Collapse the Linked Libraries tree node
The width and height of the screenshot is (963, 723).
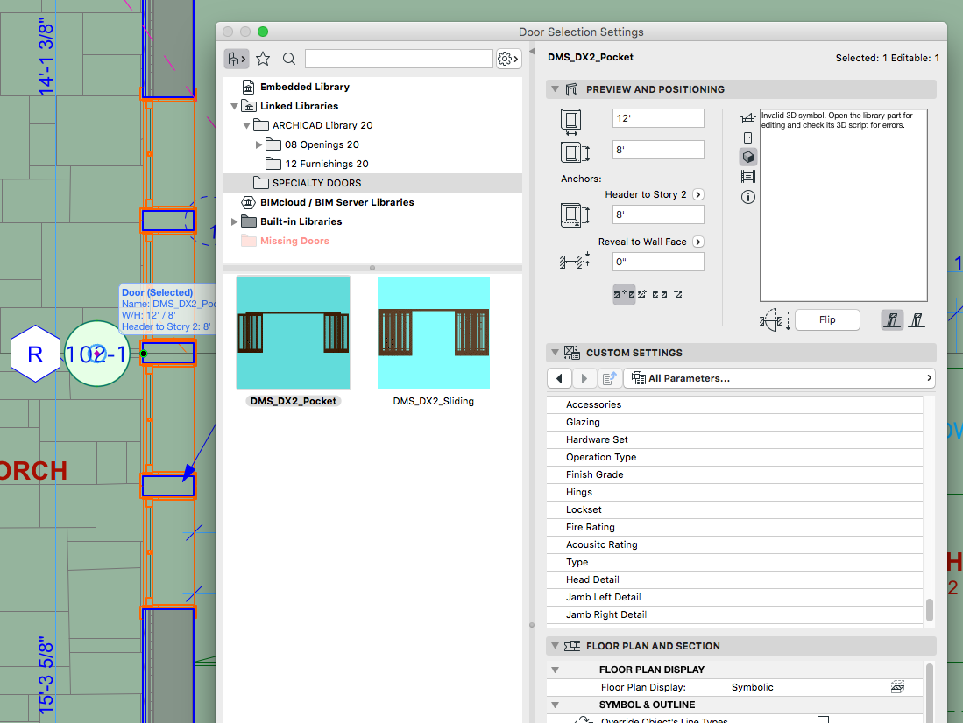tap(234, 106)
